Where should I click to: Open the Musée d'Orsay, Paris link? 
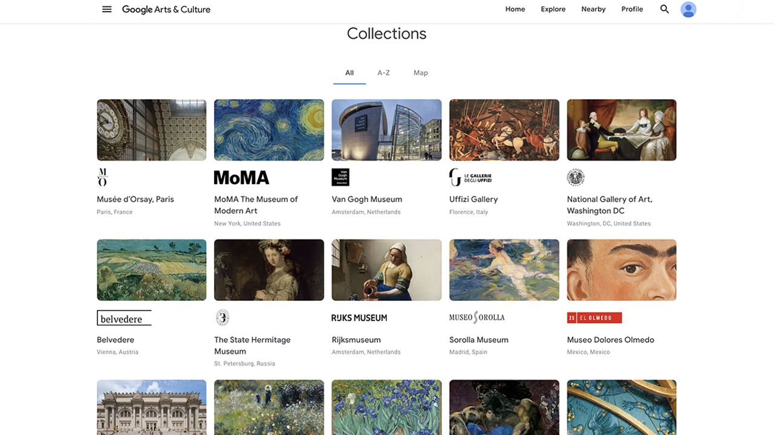[135, 199]
